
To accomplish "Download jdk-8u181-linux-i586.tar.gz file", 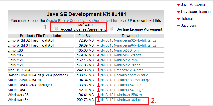I will tap(120, 55).
